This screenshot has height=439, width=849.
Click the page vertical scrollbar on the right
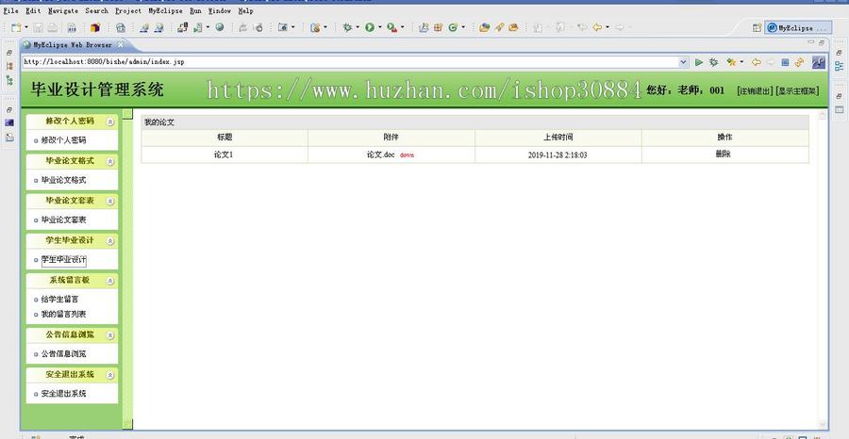pos(823,268)
